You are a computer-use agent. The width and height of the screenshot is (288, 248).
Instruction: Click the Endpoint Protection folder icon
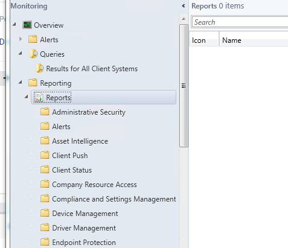pyautogui.click(x=45, y=242)
